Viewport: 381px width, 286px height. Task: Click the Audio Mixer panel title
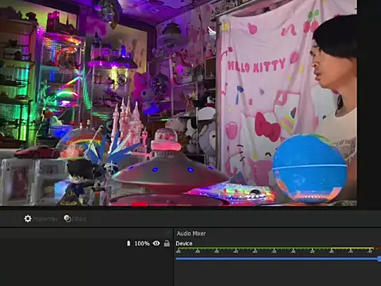point(191,234)
